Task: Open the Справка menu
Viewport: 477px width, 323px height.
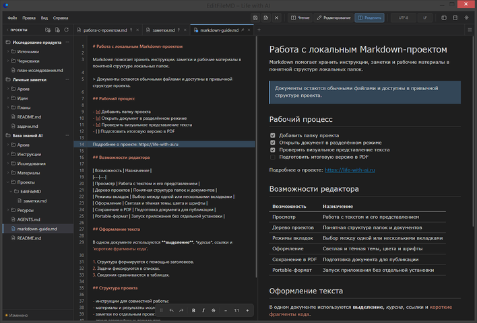Action: [x=61, y=17]
